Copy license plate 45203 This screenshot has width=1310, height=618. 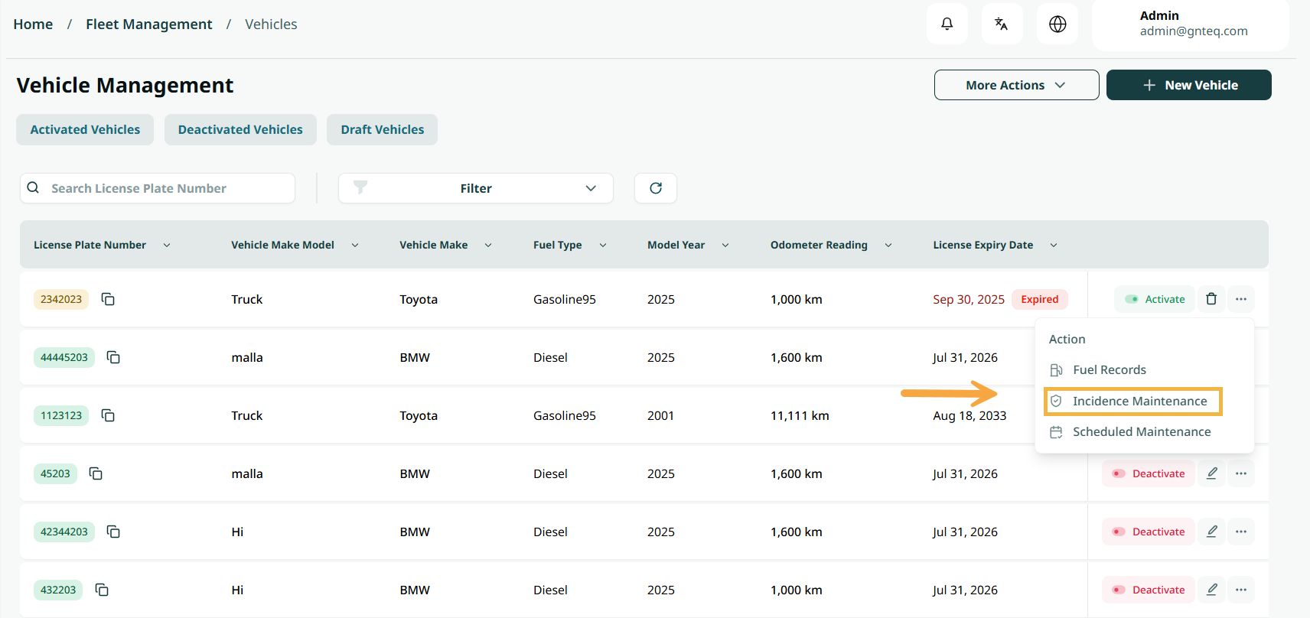[96, 473]
